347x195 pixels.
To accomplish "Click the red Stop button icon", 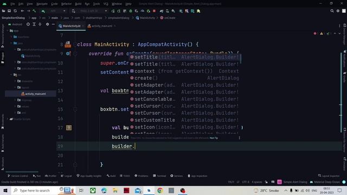I will point(154,11).
